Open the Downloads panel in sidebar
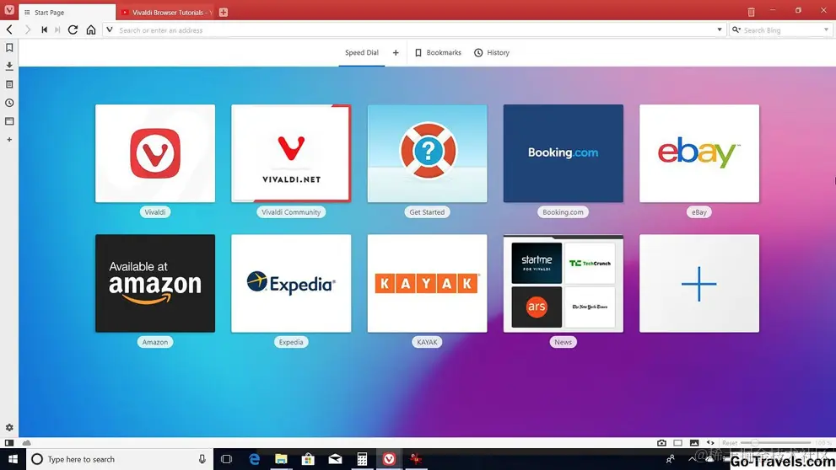 point(9,66)
